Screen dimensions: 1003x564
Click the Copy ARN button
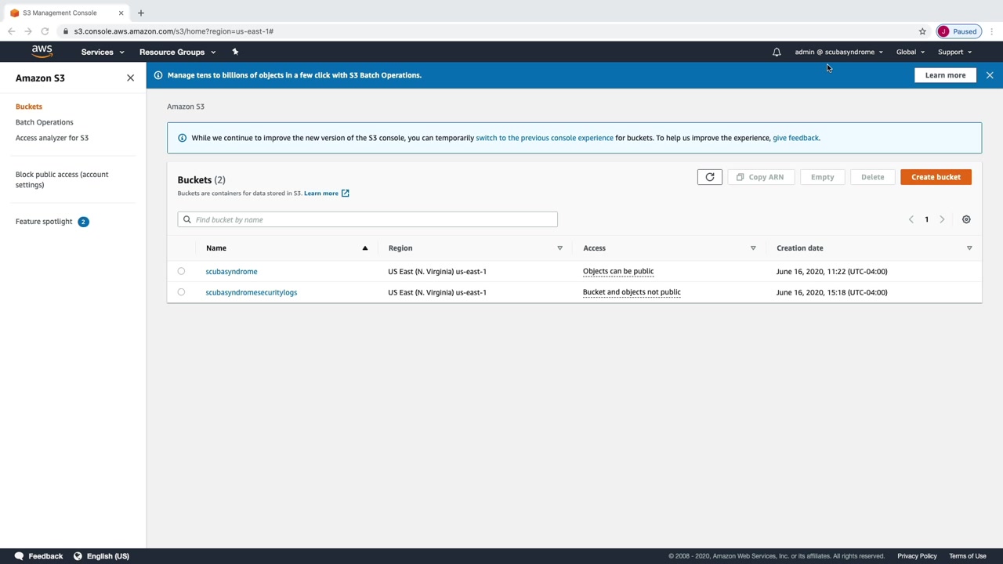tap(761, 177)
